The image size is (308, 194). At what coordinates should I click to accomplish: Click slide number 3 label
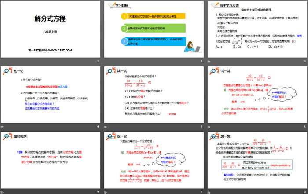tap(304, 61)
